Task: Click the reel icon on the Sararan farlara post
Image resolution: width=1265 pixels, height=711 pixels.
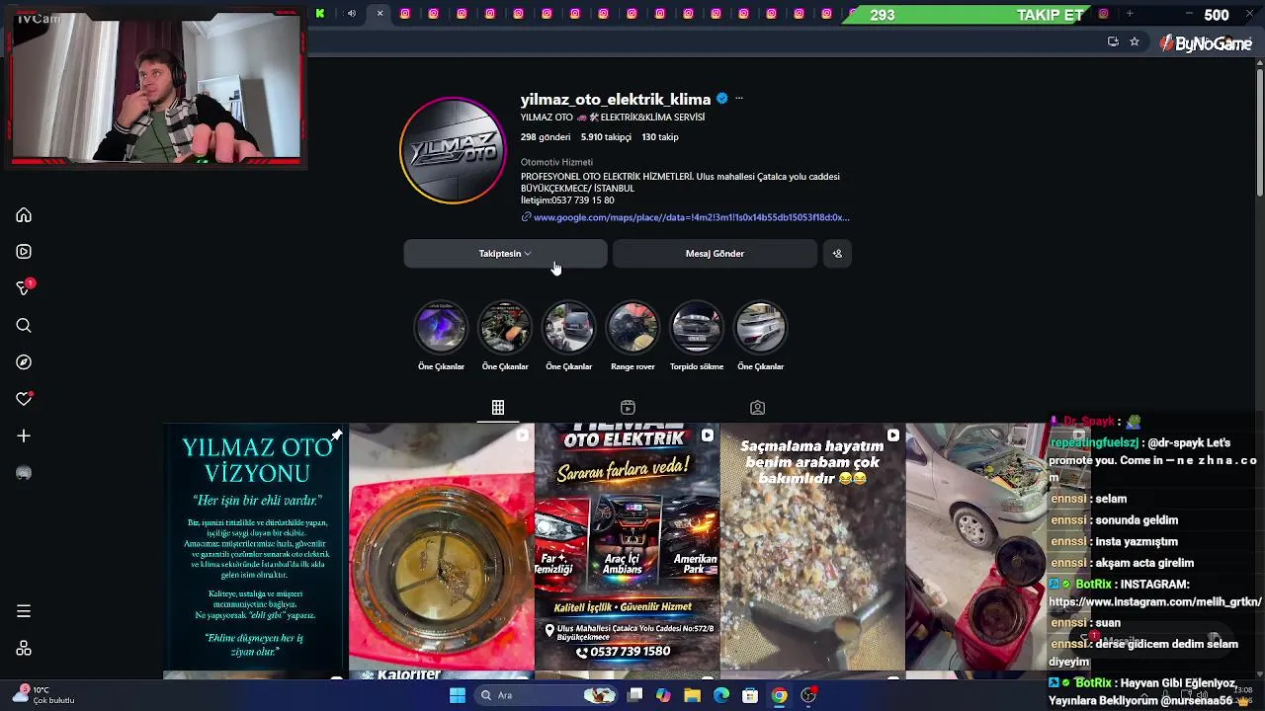Action: coord(708,435)
